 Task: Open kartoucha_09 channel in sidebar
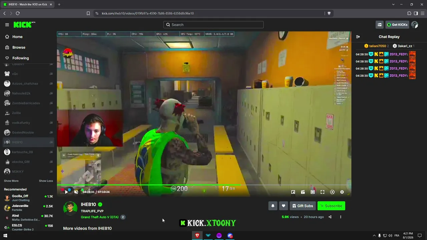[x=28, y=152]
